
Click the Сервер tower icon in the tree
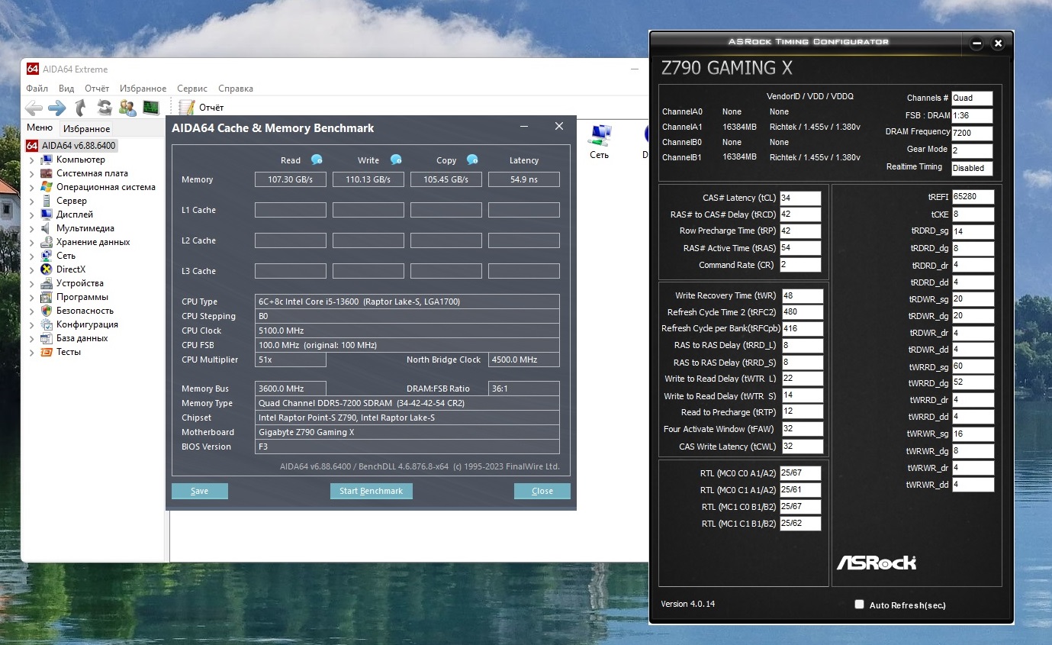coord(46,201)
